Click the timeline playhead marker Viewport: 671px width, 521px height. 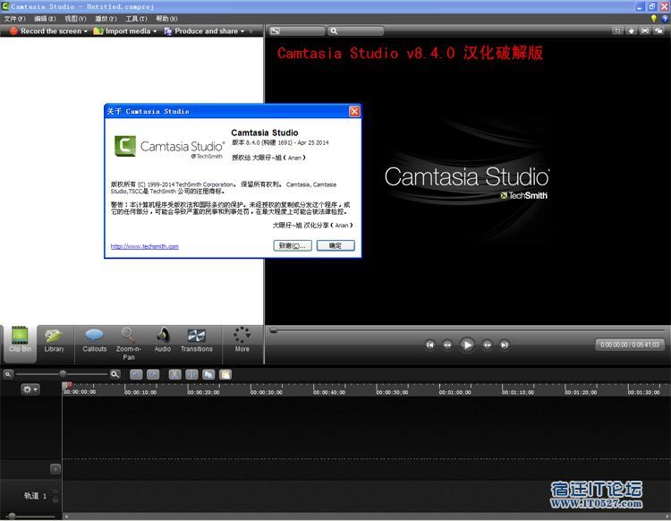pos(67,386)
